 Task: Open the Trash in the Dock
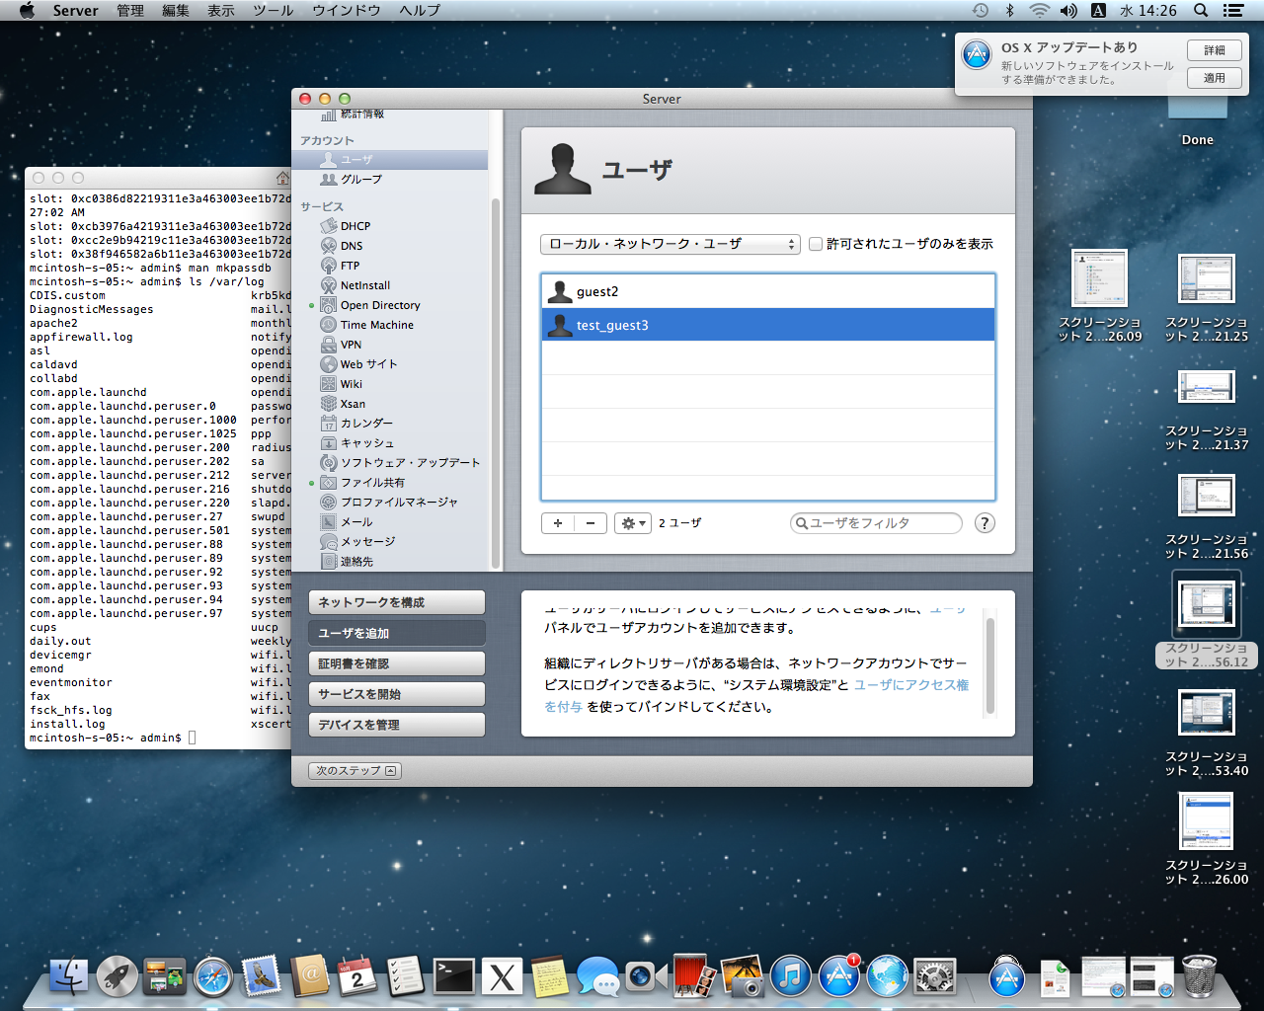1200,976
